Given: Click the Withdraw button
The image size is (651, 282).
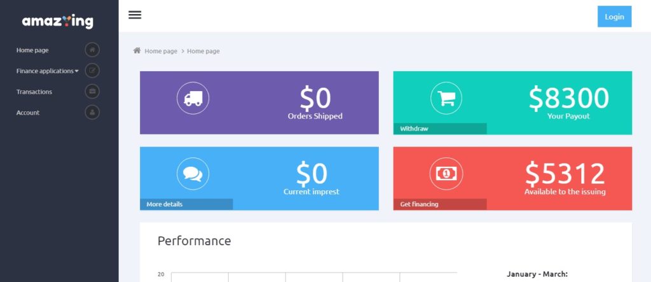Looking at the screenshot, I should click(440, 129).
